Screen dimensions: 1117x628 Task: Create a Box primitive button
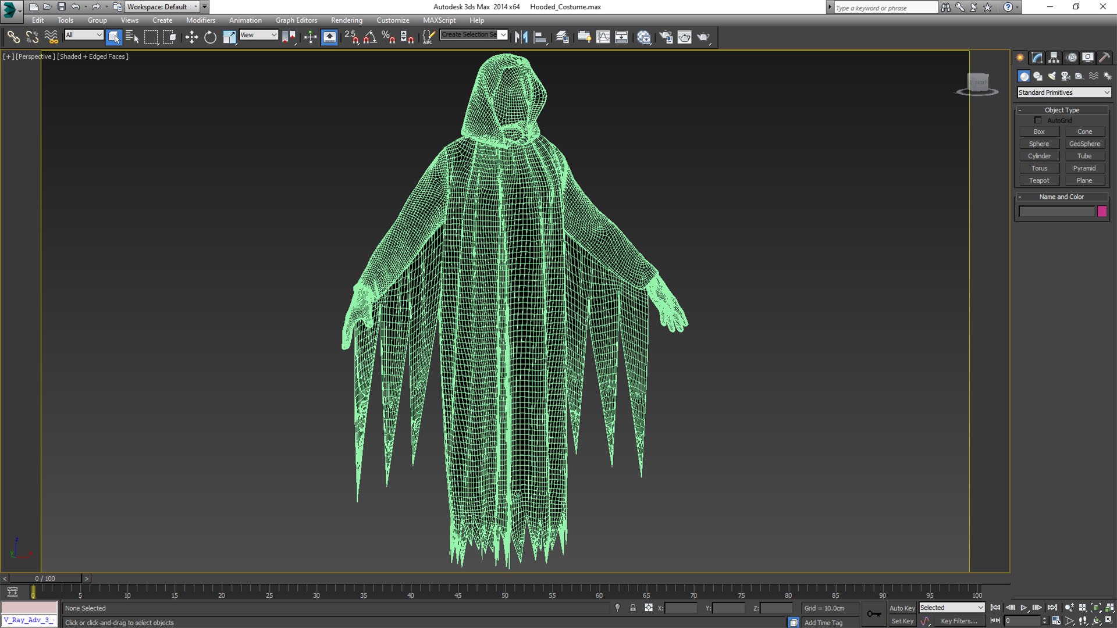pyautogui.click(x=1039, y=132)
